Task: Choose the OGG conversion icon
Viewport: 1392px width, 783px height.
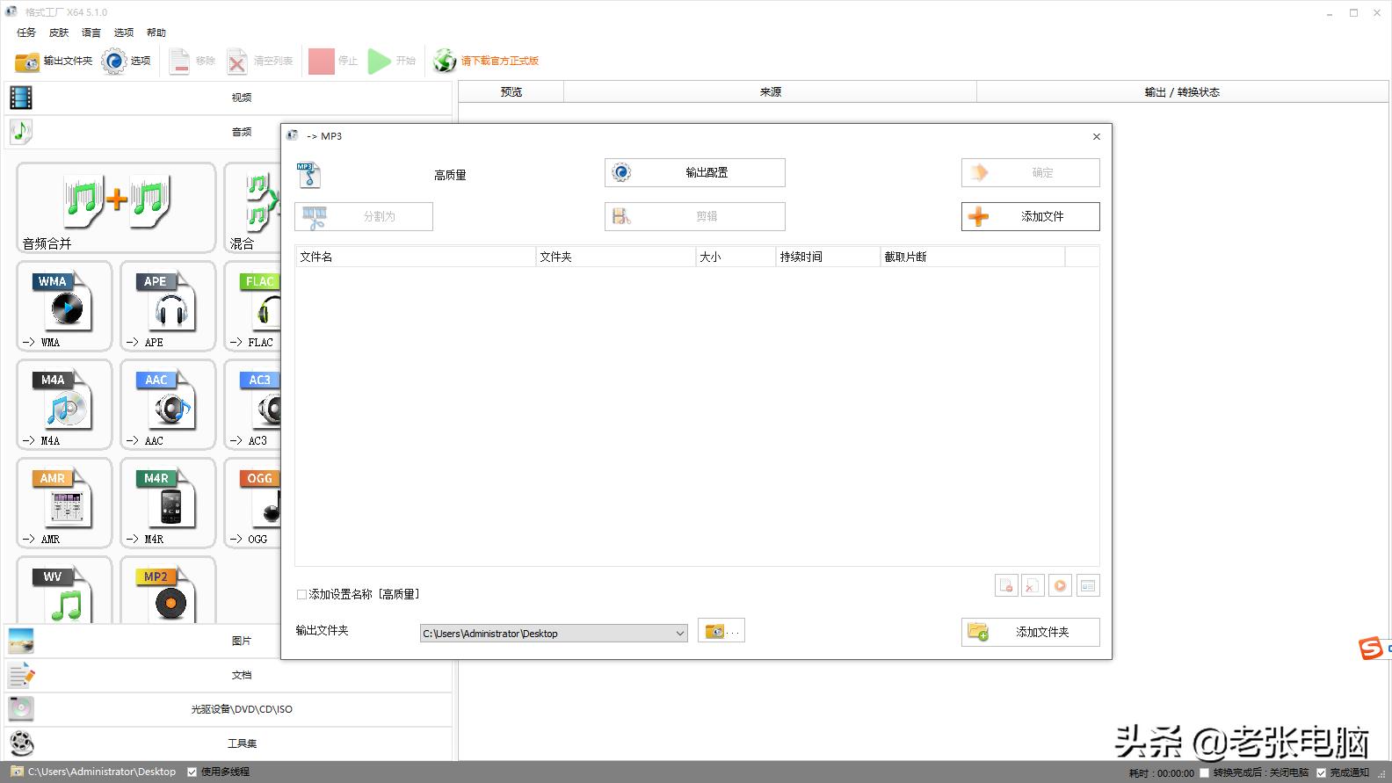Action: pyautogui.click(x=253, y=503)
